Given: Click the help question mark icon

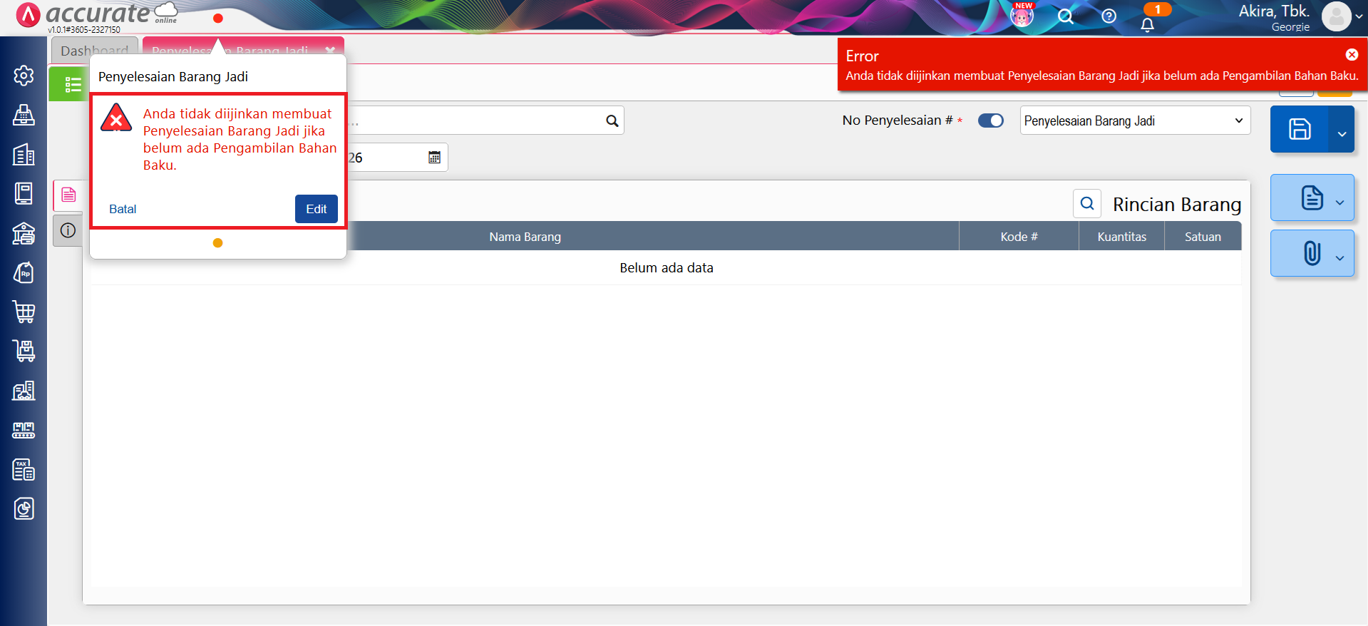Looking at the screenshot, I should 1109,16.
